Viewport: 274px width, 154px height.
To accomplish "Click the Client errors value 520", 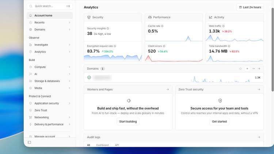I will [152, 51].
